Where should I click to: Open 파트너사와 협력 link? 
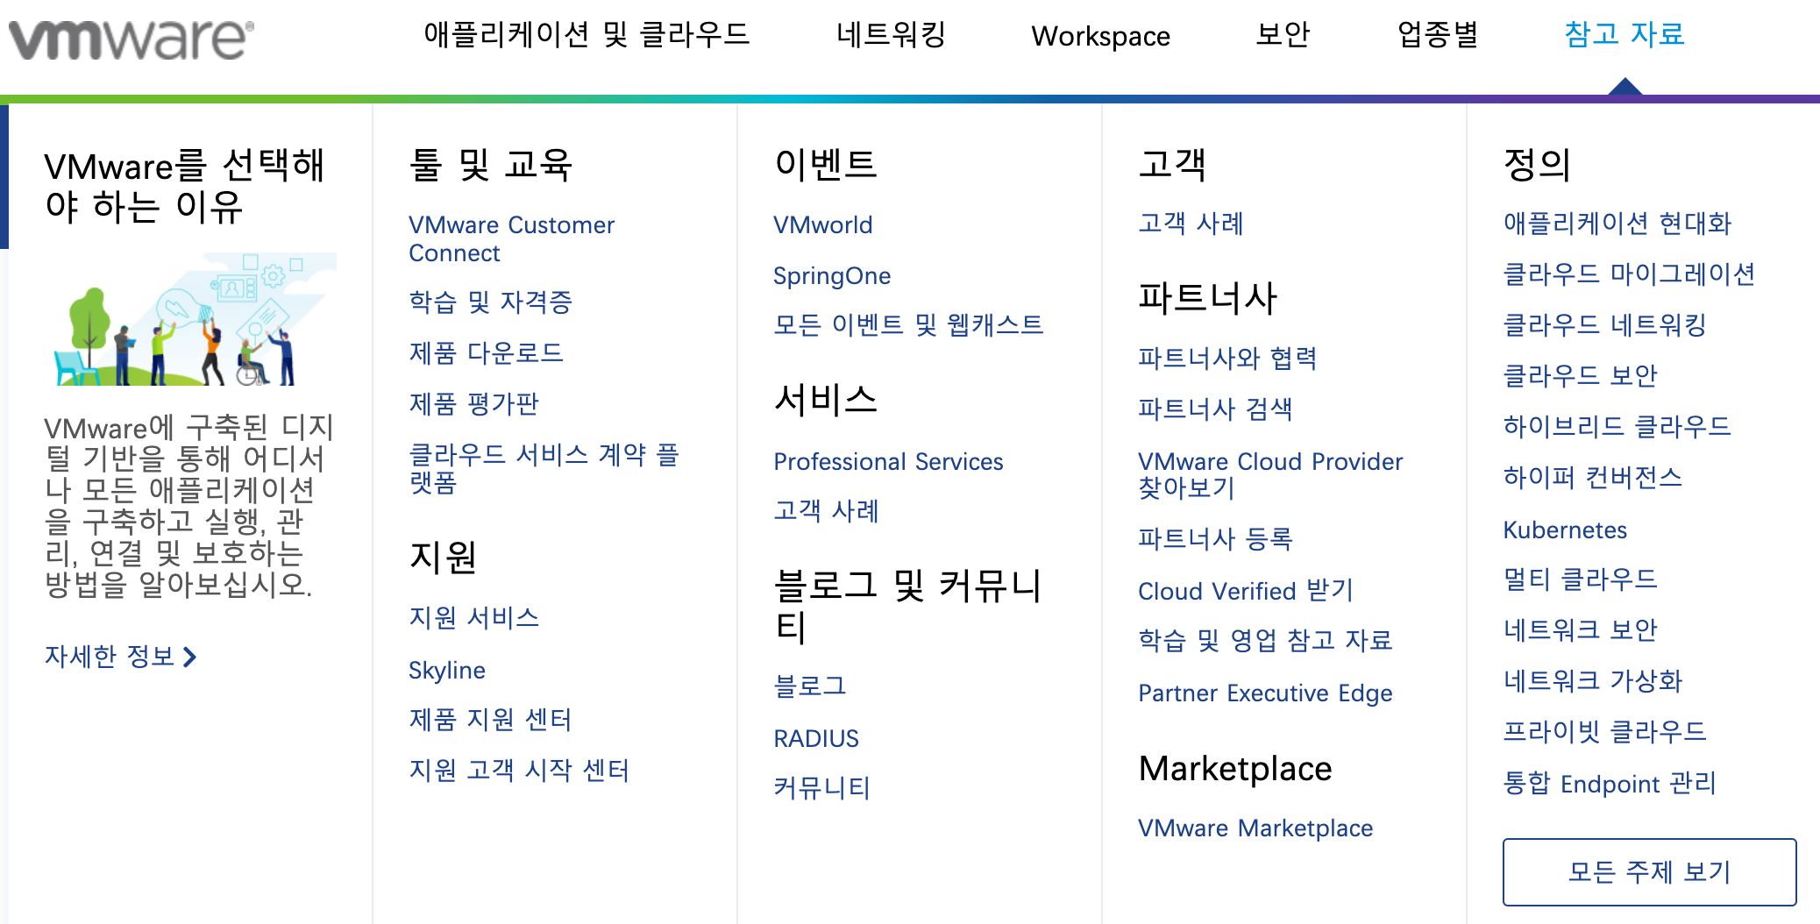tap(1227, 359)
